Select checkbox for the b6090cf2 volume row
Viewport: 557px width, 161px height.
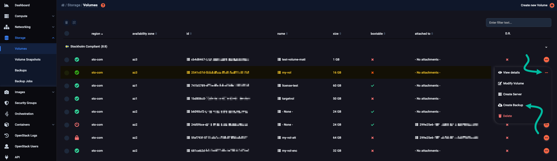click(x=67, y=112)
